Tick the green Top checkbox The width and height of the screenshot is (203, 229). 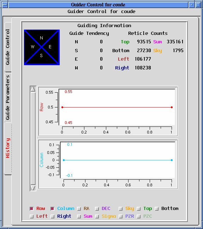(139, 209)
